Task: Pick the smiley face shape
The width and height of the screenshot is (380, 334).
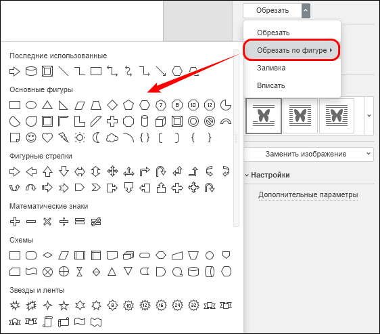Action: point(31,138)
